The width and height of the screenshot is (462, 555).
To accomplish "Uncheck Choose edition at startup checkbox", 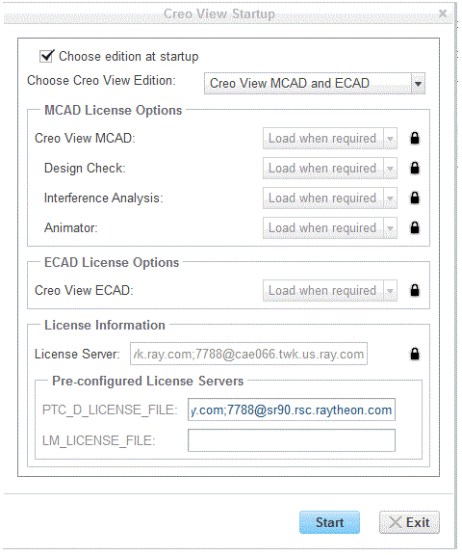I will tap(46, 56).
